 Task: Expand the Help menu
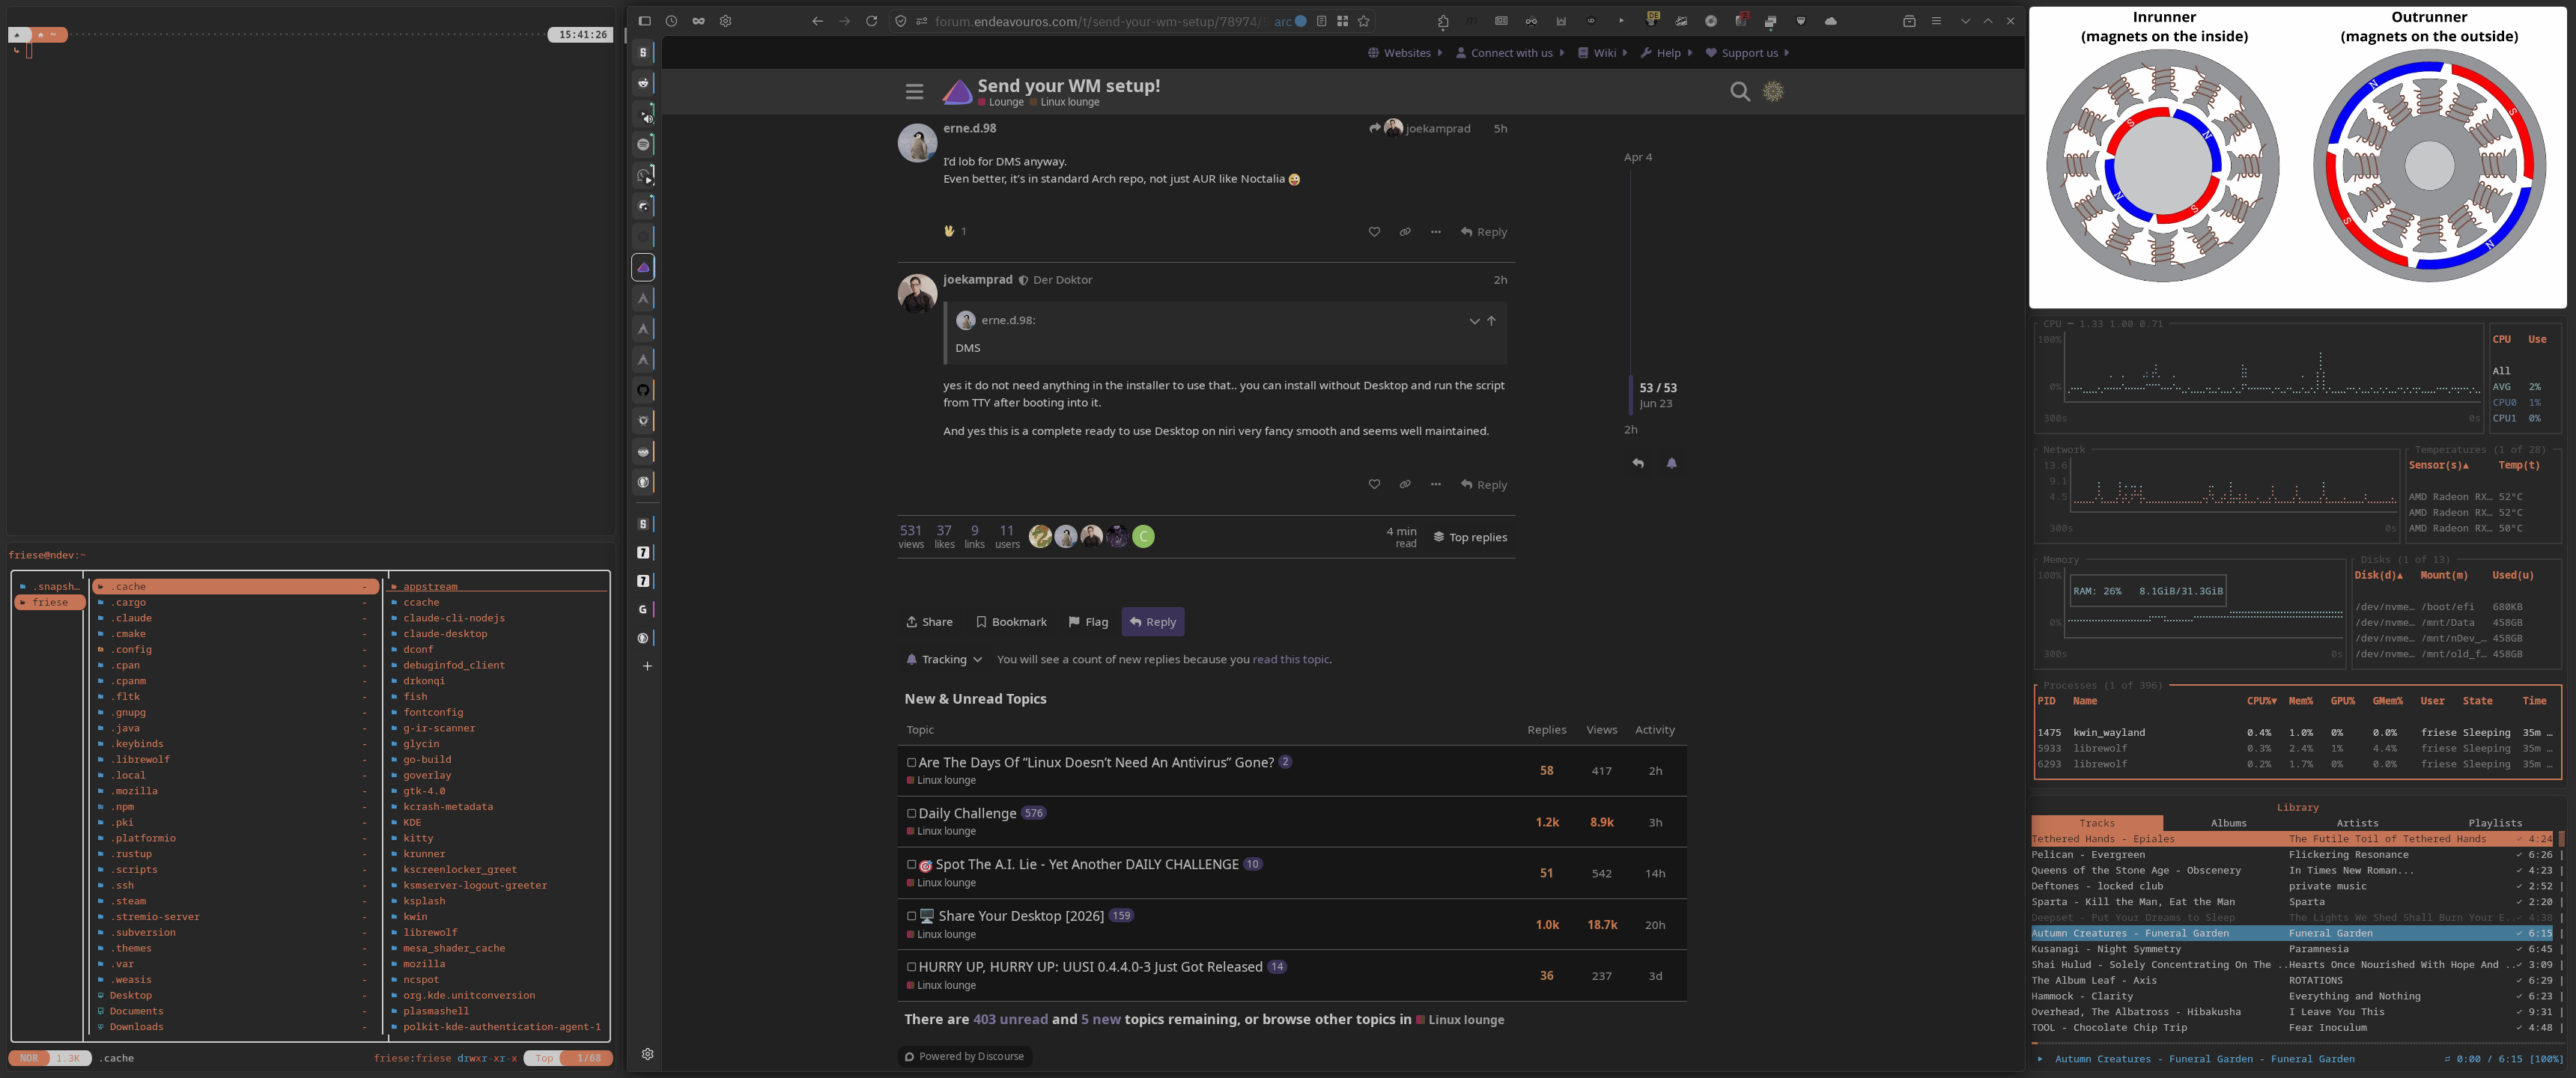pyautogui.click(x=1667, y=53)
